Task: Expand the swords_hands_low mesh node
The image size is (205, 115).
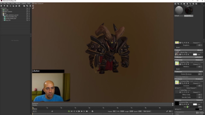Action: [4, 19]
